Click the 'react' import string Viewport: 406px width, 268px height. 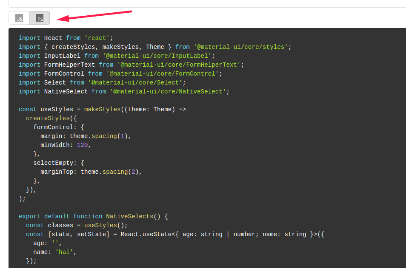tap(97, 38)
